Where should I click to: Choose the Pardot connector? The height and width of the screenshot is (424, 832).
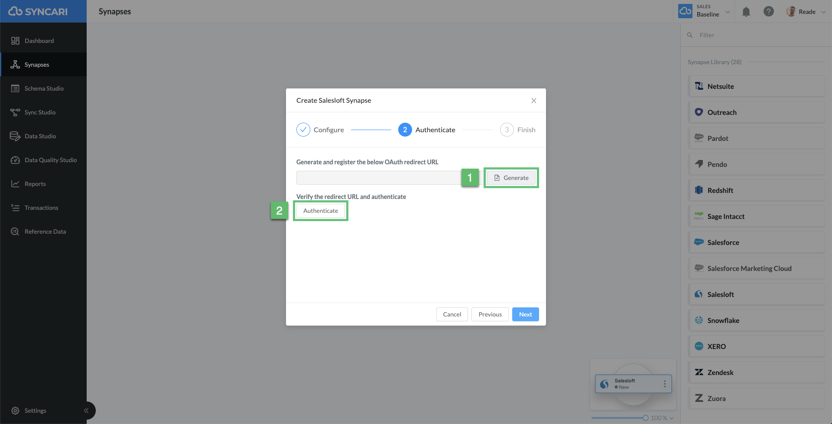point(756,138)
